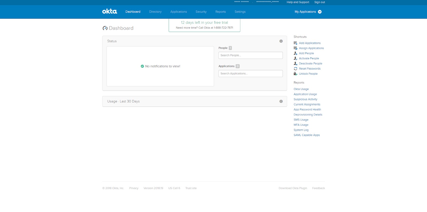Screen dimensions: 427x212
Task: Click the Okta logo
Action: 109,11
